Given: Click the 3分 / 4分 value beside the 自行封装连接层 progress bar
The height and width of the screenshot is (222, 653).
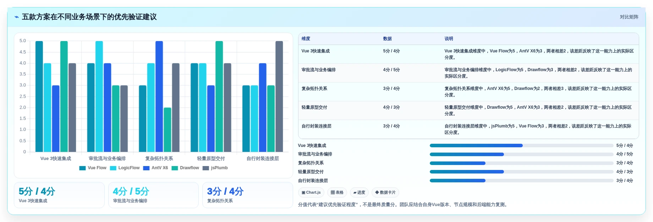Looking at the screenshot, I should coord(625,181).
